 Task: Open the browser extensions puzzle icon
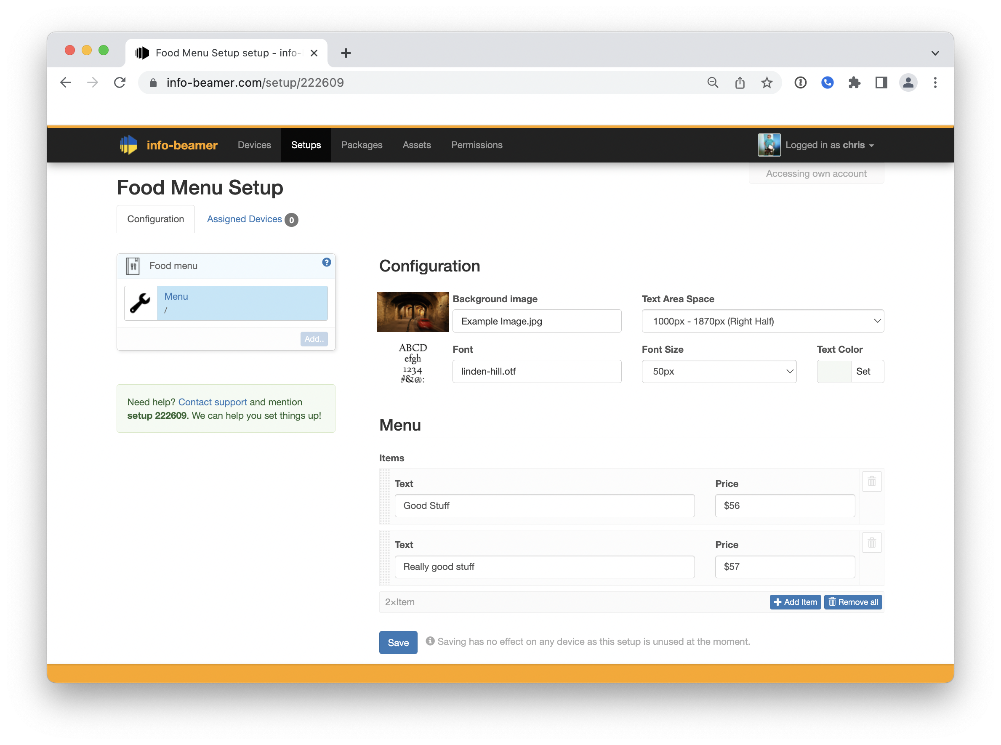tap(854, 83)
